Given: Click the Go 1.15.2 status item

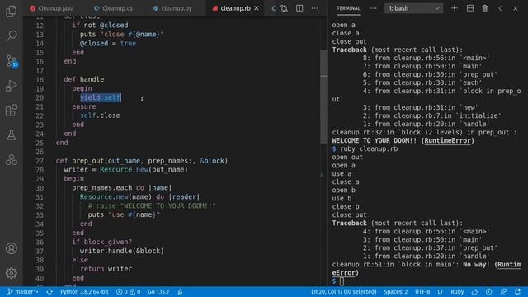Looking at the screenshot, I should [158, 291].
